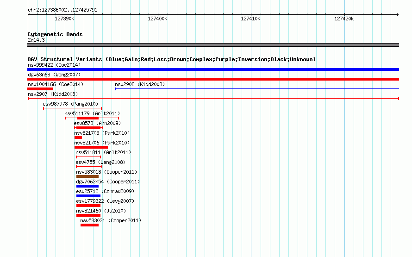Click the 2q14.3 cytogenetic band bar
The width and height of the screenshot is (412, 257).
point(213,45)
